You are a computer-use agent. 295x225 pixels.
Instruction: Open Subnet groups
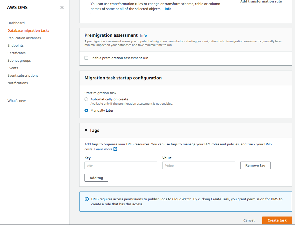19,60
